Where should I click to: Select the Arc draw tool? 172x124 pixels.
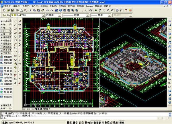click(x=15, y=44)
